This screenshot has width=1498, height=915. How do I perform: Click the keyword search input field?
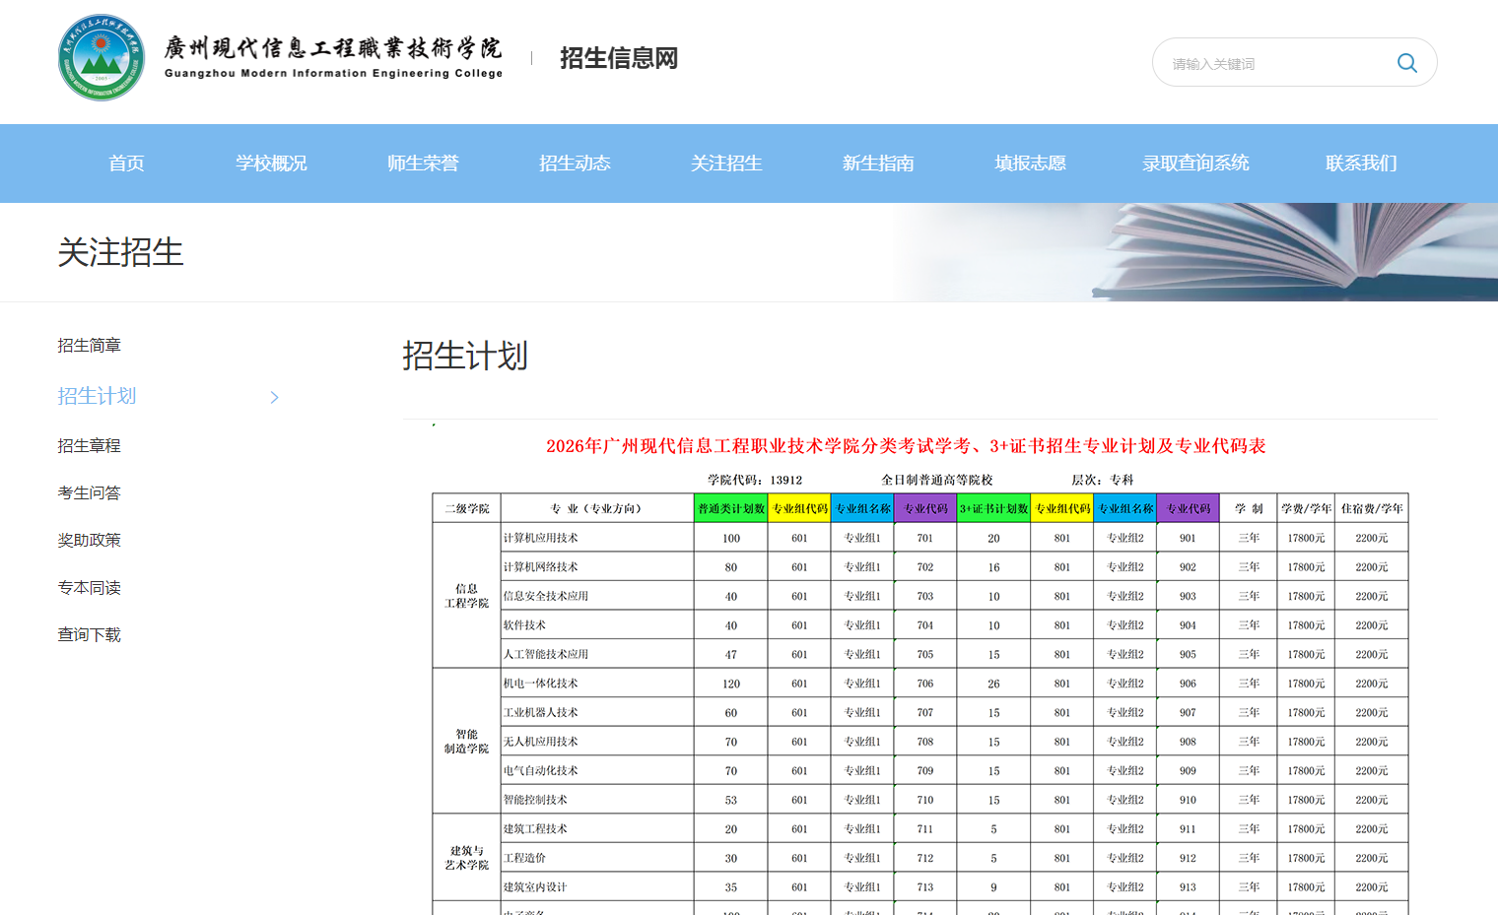tap(1271, 62)
